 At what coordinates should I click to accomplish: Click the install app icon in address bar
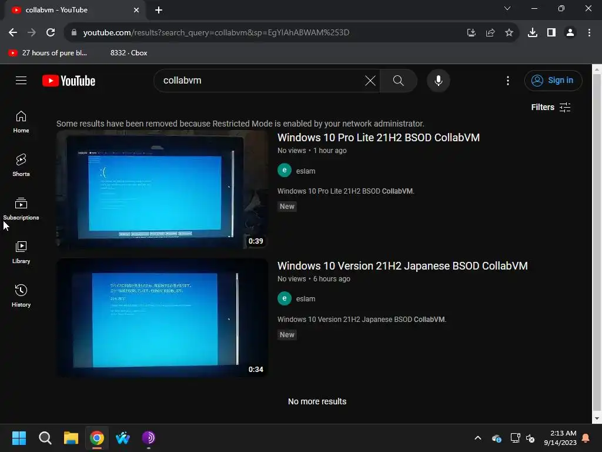[x=471, y=33]
